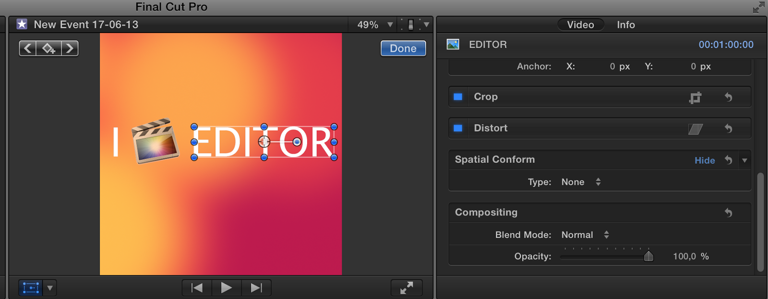This screenshot has height=299, width=768.
Task: Click the rotation handle on EDITOR text
Action: 297,142
